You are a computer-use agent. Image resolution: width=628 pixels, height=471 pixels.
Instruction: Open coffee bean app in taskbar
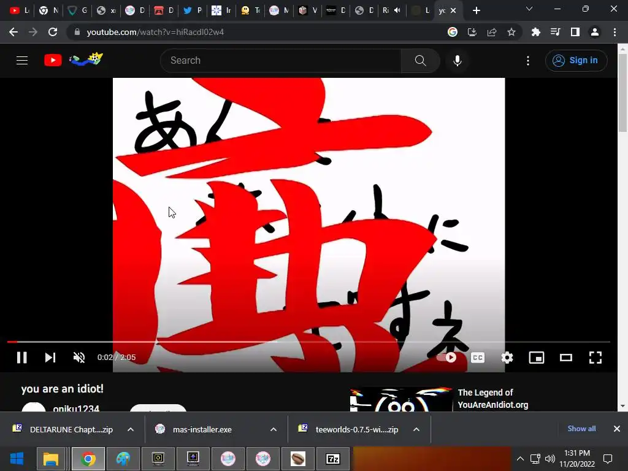298,459
